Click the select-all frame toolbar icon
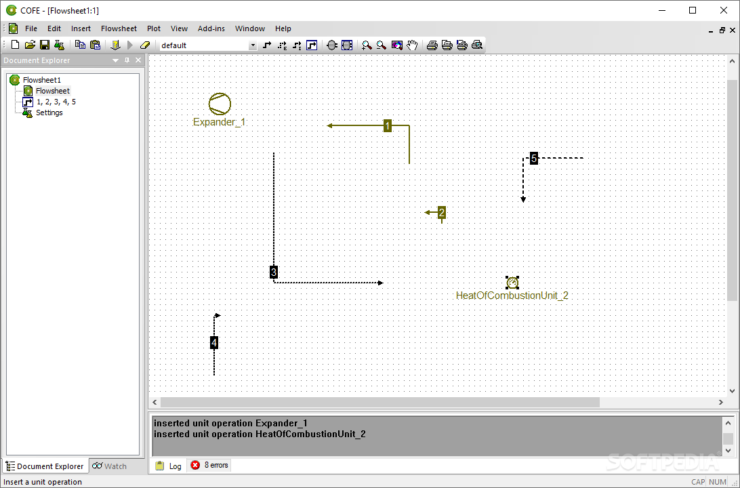Screen dimensions: 740x488 (x=347, y=45)
